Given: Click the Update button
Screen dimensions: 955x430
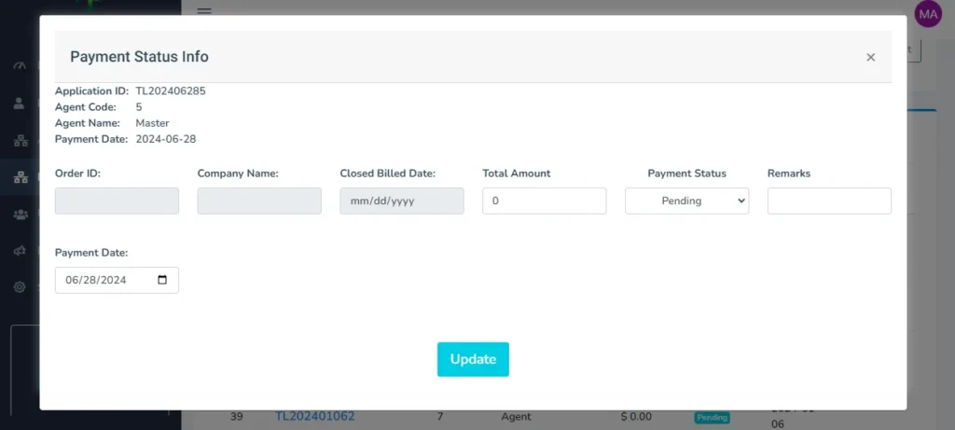Looking at the screenshot, I should (473, 359).
